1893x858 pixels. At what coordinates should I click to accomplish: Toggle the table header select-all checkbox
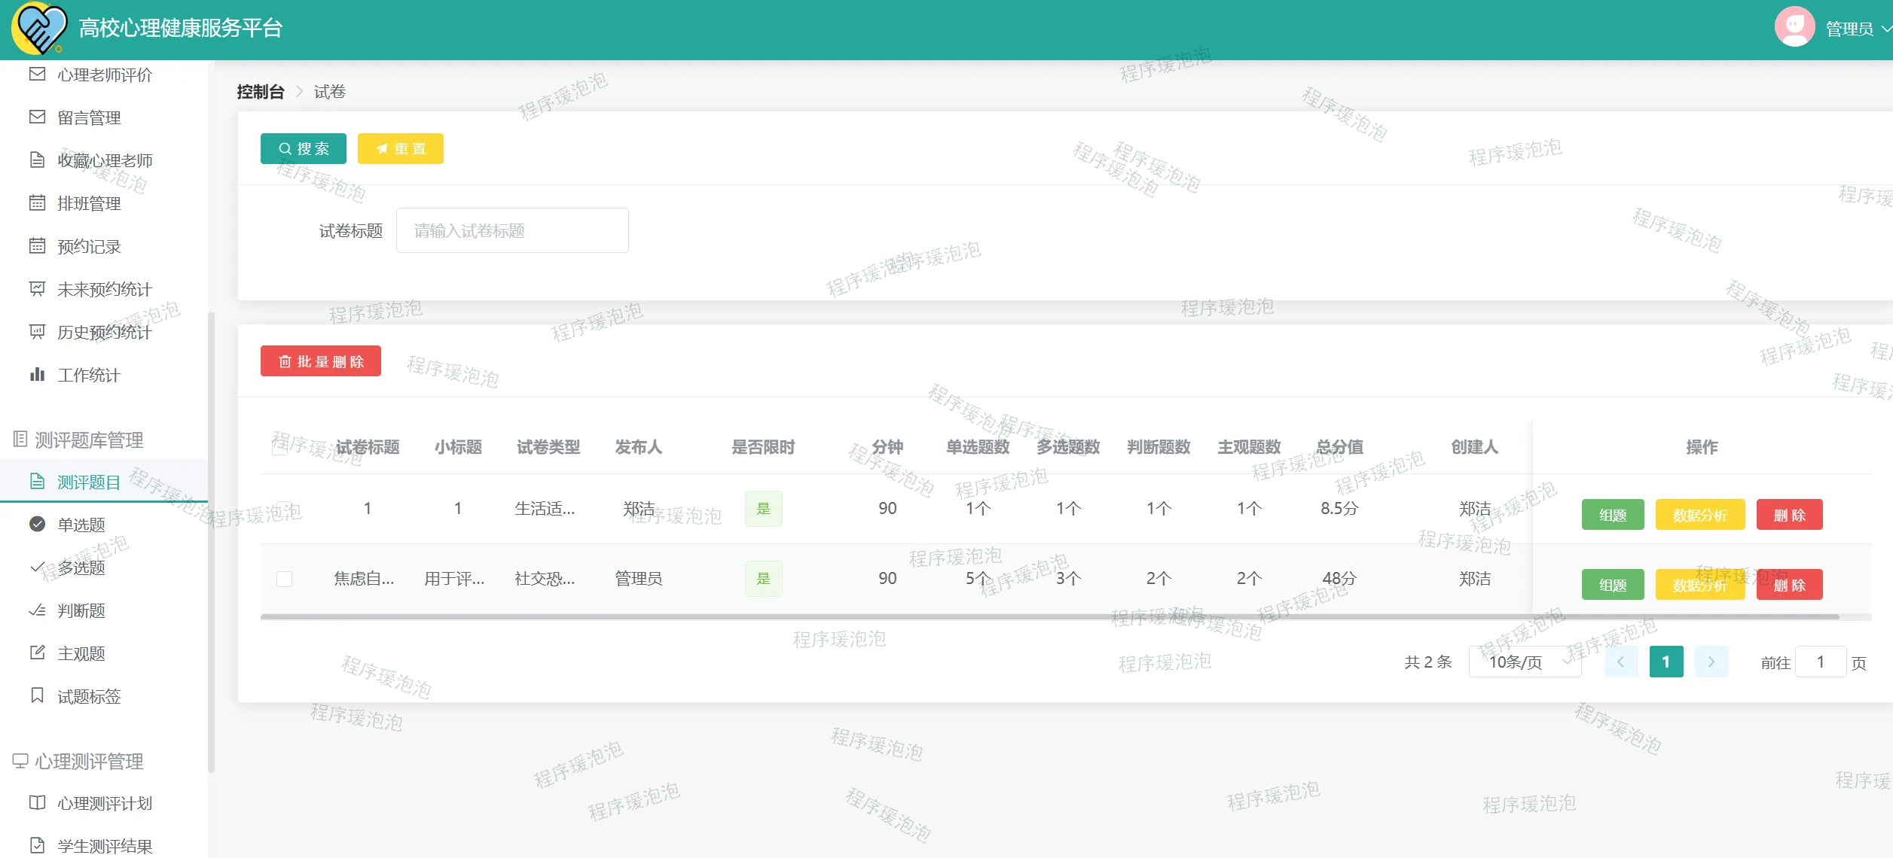click(x=279, y=448)
